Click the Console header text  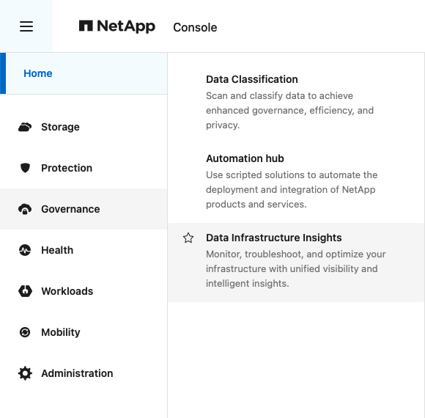[x=195, y=27]
